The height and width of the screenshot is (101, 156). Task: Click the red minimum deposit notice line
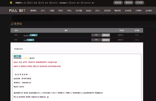[x=35, y=62]
